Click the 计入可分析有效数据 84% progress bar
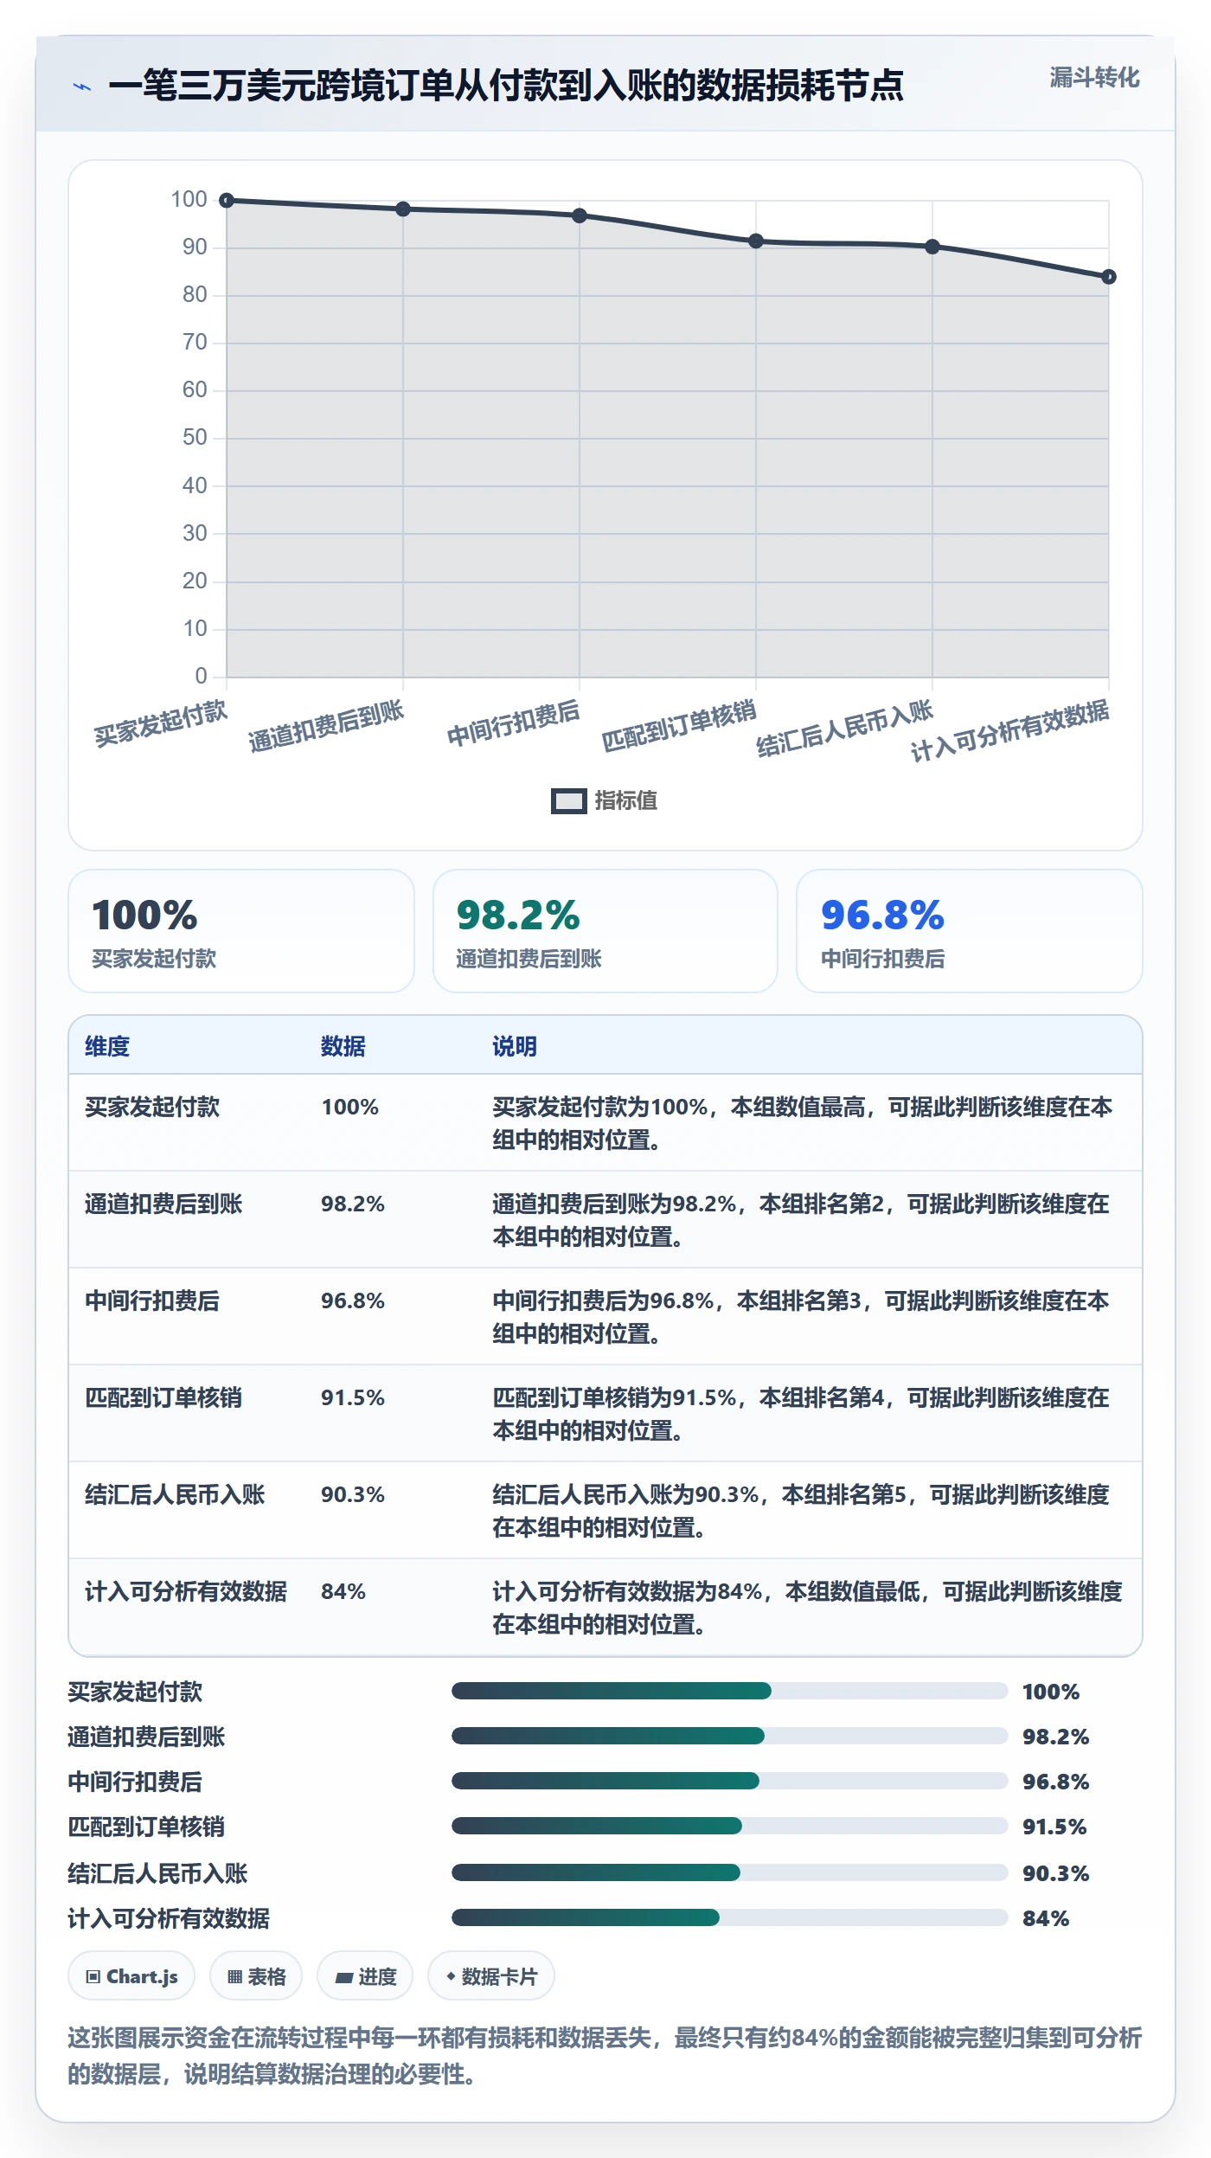 [730, 1917]
